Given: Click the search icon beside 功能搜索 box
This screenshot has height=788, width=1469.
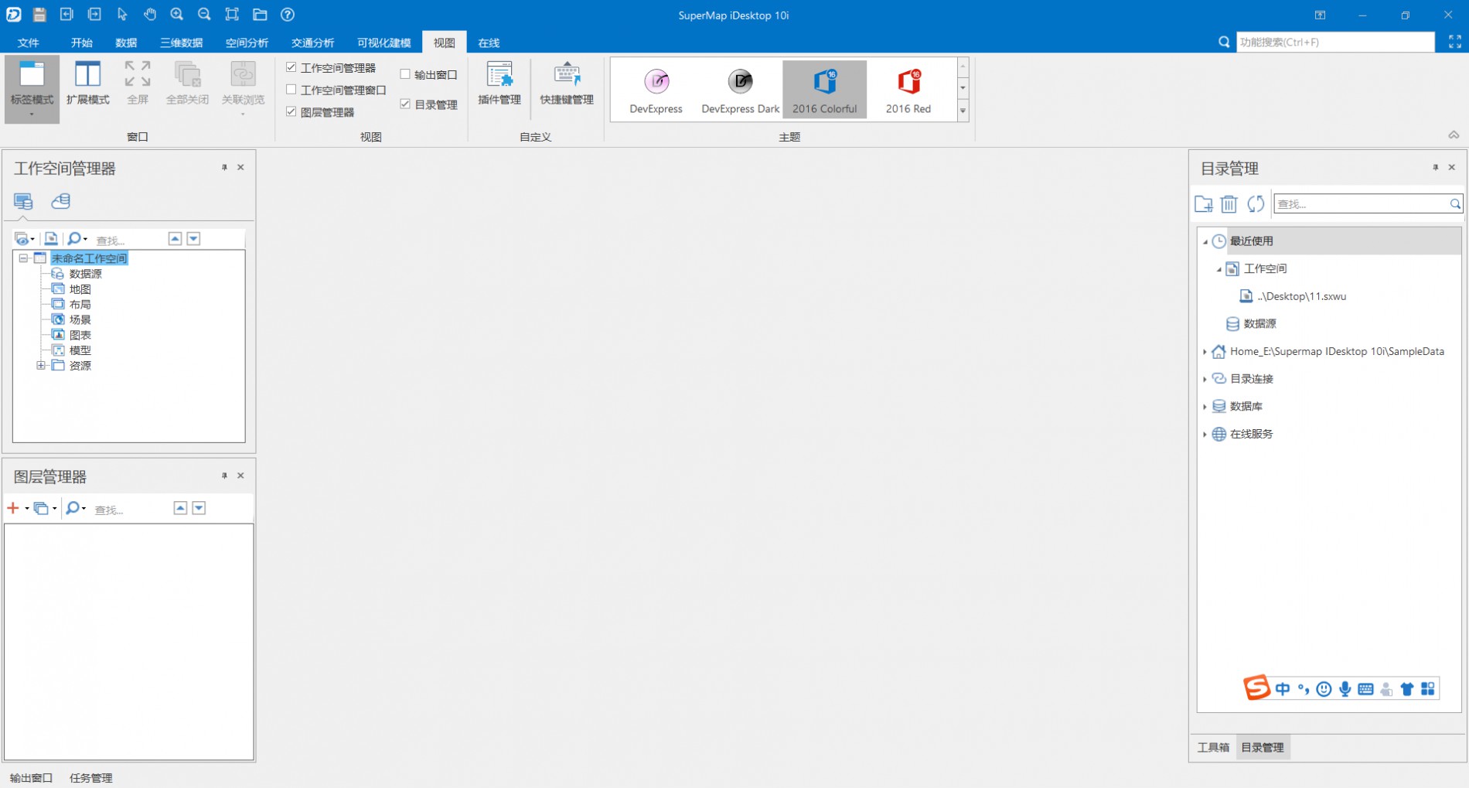Looking at the screenshot, I should [x=1224, y=42].
